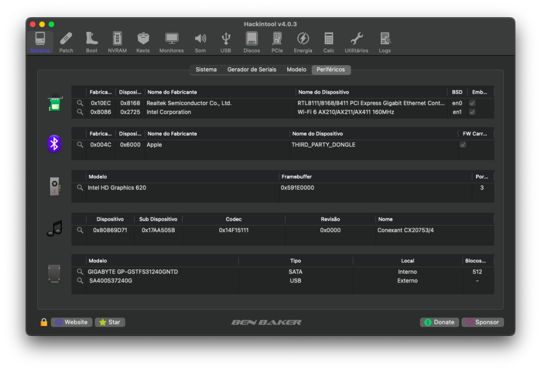Open the PCIe toolbar section
This screenshot has width=541, height=370.
point(276,42)
